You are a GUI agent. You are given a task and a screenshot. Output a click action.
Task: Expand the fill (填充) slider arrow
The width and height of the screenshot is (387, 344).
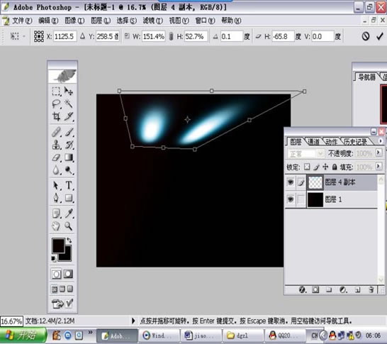pos(378,167)
